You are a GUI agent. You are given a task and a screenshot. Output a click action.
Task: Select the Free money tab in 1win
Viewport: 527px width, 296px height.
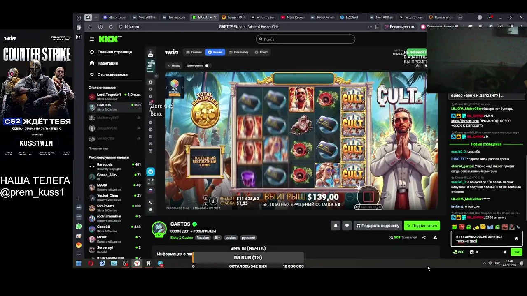[238, 52]
